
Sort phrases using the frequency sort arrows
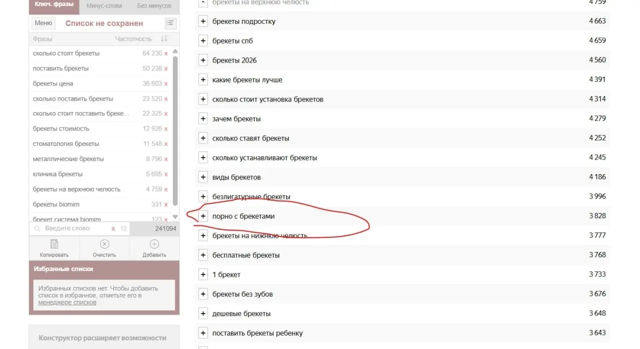click(x=164, y=39)
